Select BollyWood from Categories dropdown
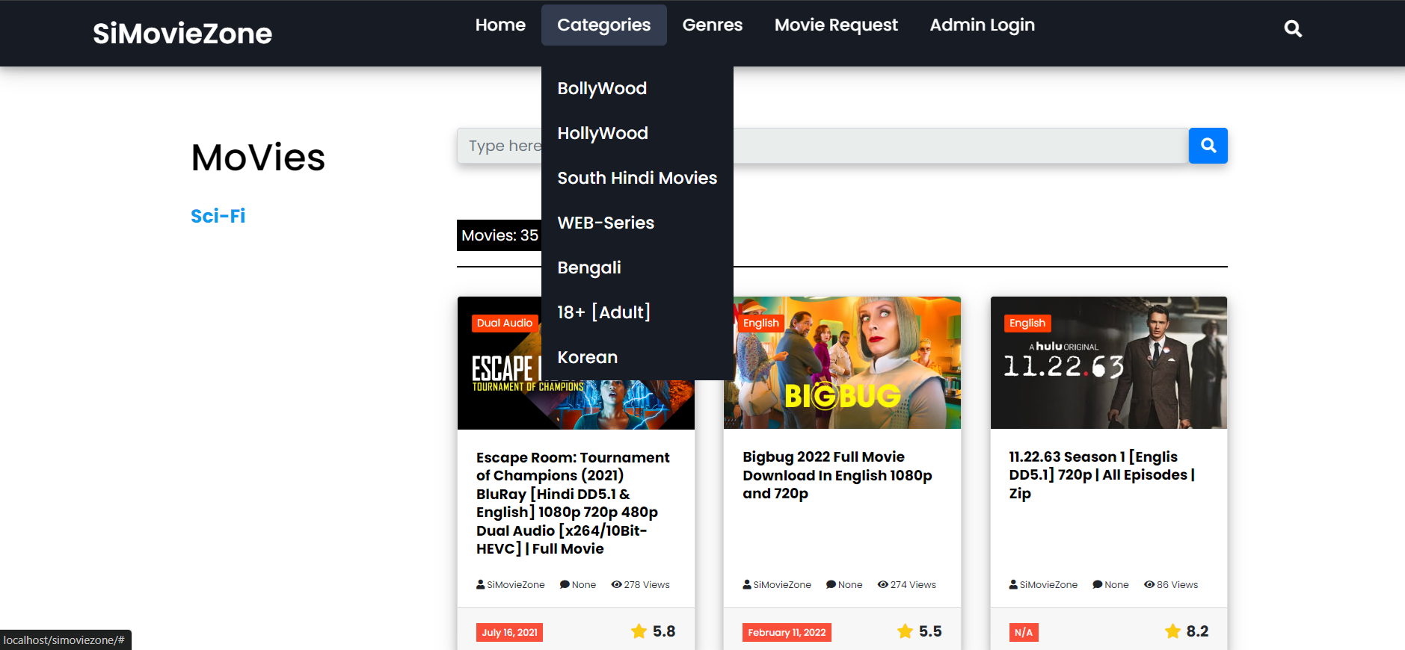Viewport: 1405px width, 650px height. click(602, 88)
